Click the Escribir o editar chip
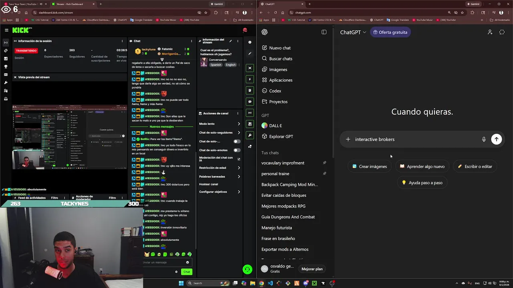The image size is (513, 288). pyautogui.click(x=475, y=166)
